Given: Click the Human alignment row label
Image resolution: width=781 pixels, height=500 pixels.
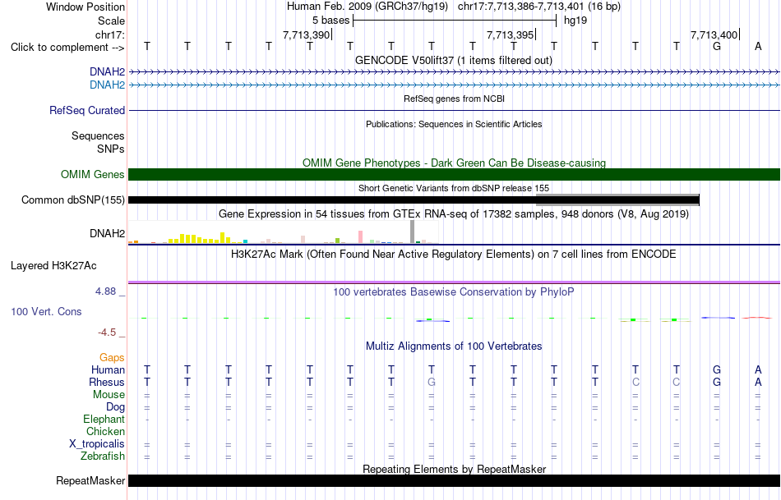Looking at the screenshot, I should click(108, 370).
